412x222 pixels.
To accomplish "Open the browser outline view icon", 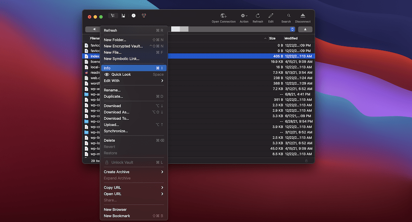I will coord(112,16).
